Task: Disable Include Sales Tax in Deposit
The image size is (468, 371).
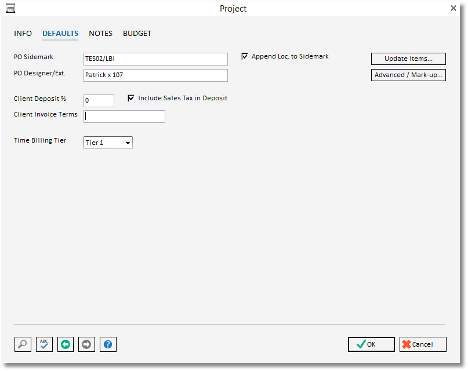Action: 131,98
